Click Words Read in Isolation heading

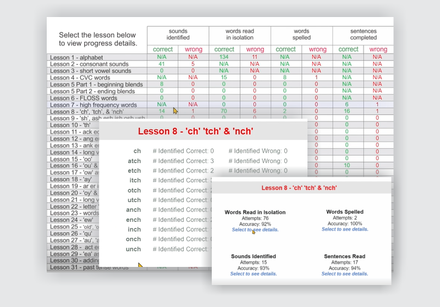[255, 213]
